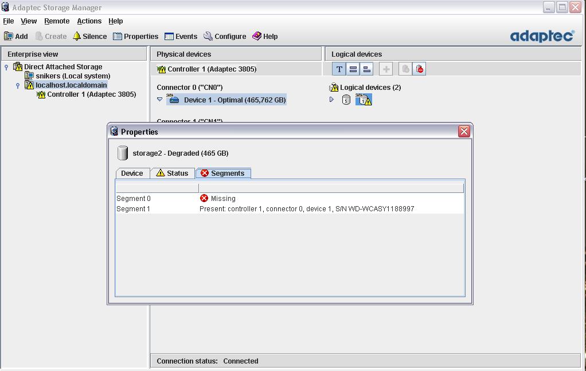Screen dimensions: 586x371
Task: Switch to the Device tab in Properties
Action: [132, 173]
